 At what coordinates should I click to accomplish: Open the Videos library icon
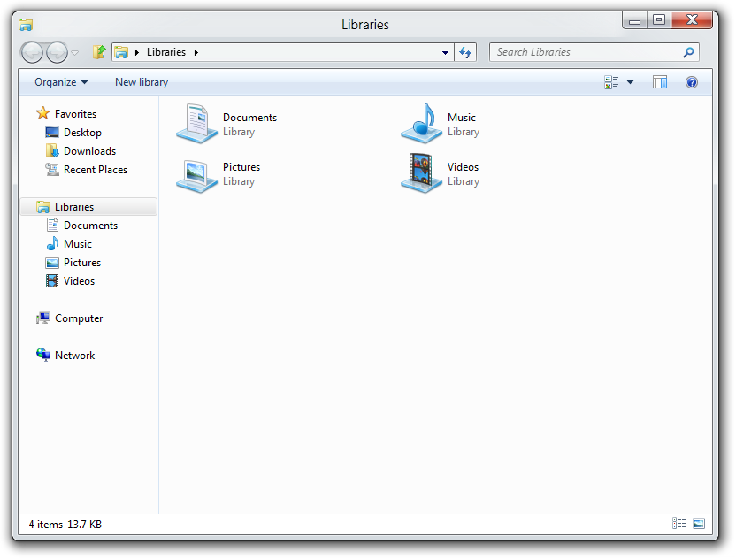coord(421,174)
